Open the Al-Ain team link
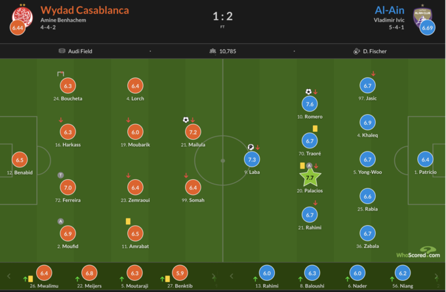 [x=389, y=10]
